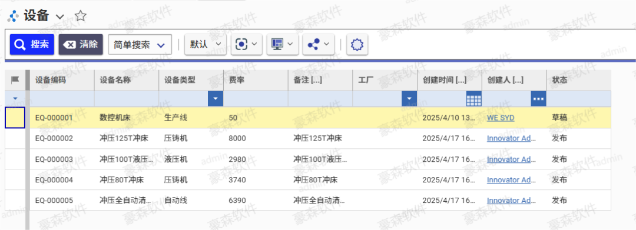This screenshot has width=636, height=230.
Task: Click the 液压机 device type cell
Action: click(191, 159)
